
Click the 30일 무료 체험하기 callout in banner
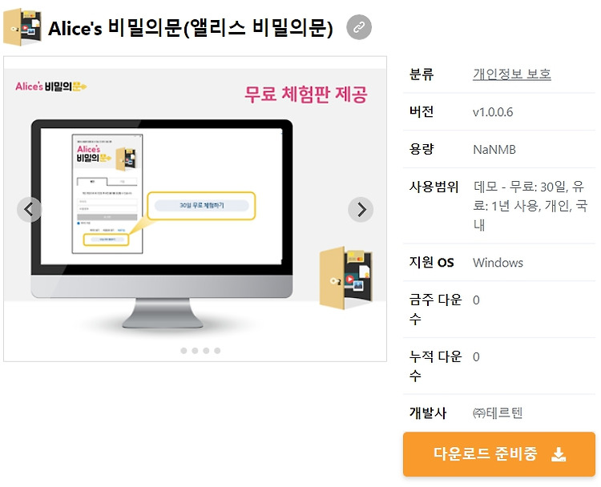click(202, 206)
